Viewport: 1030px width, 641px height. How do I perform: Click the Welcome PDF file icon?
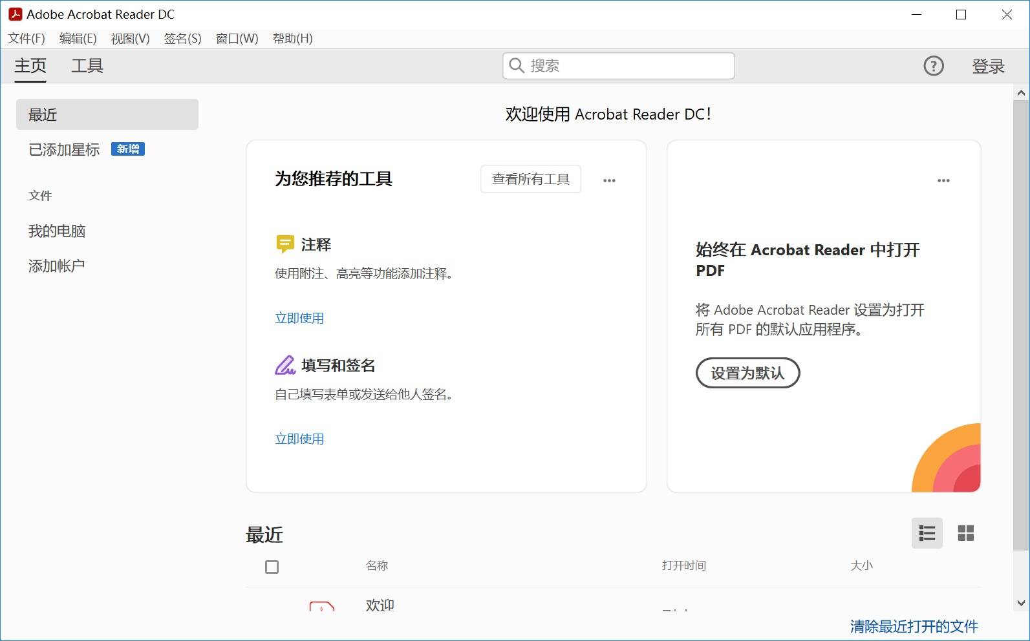pos(321,606)
